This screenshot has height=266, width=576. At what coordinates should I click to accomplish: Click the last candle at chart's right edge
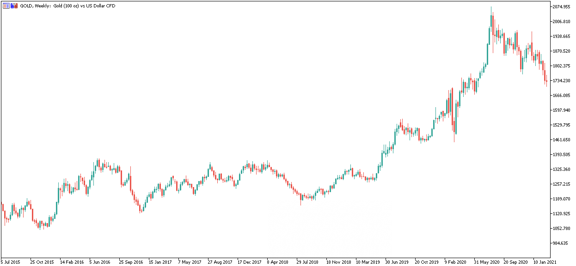(546, 81)
